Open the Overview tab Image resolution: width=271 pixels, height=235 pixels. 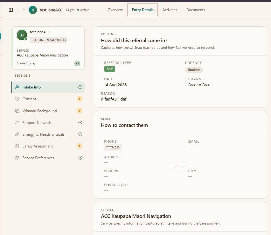tap(115, 10)
